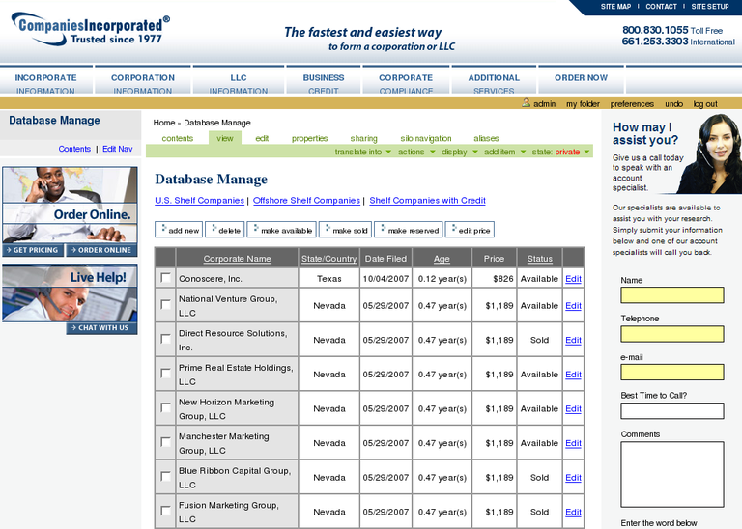Open ADDITIONAL SERVICES menu
The width and height of the screenshot is (742, 529).
tap(494, 81)
